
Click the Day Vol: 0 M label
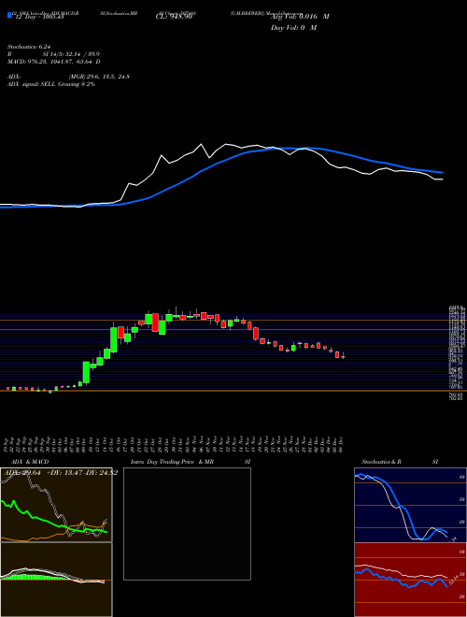tap(293, 27)
